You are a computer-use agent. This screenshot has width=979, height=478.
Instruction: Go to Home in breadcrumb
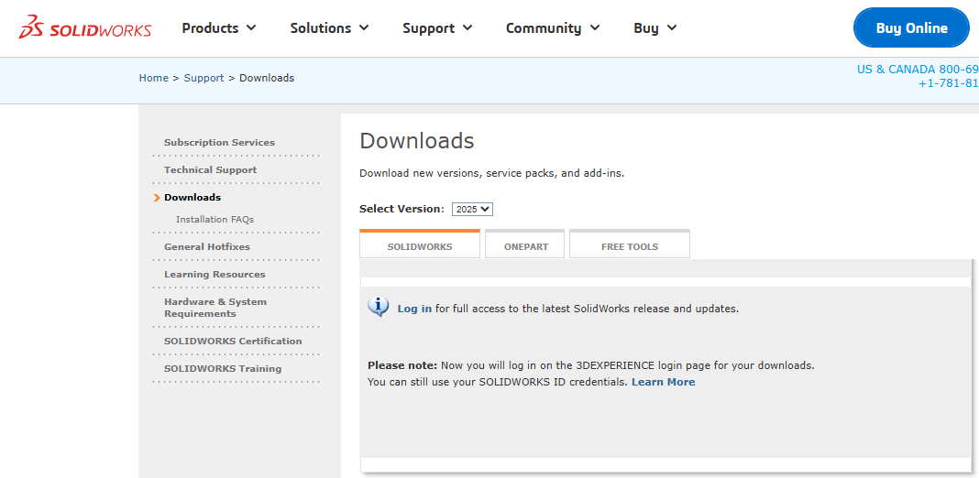tap(153, 78)
